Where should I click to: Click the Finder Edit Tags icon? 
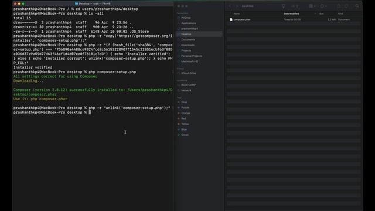[x=346, y=6]
